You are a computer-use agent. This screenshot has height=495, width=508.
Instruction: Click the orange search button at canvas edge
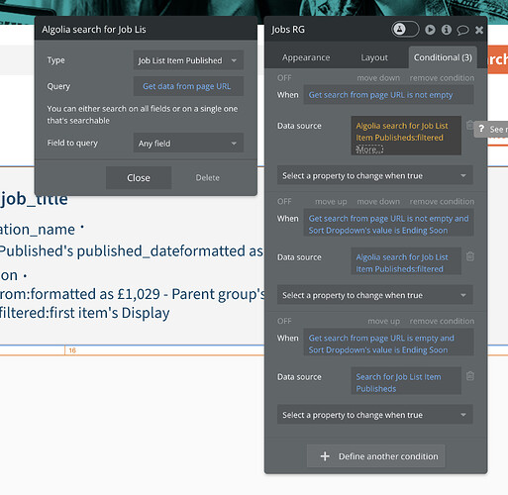497,59
